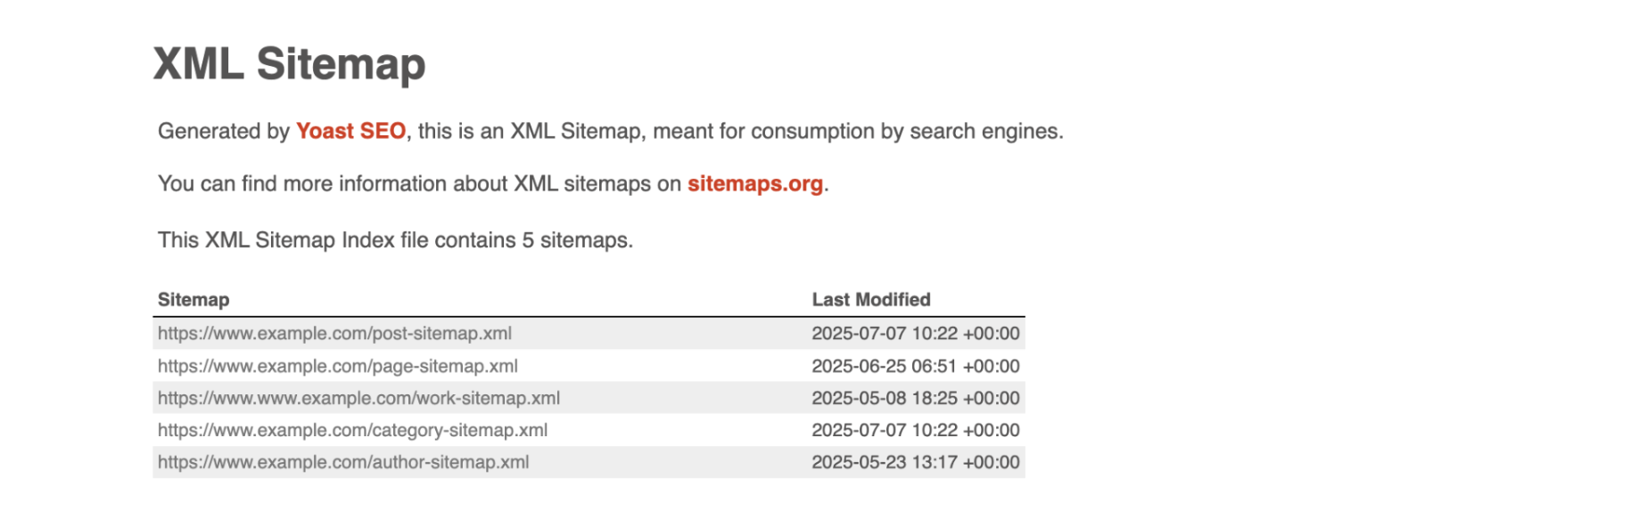This screenshot has width=1639, height=527.
Task: Click the 2025-05-08 18:25 modified date
Action: coord(915,398)
